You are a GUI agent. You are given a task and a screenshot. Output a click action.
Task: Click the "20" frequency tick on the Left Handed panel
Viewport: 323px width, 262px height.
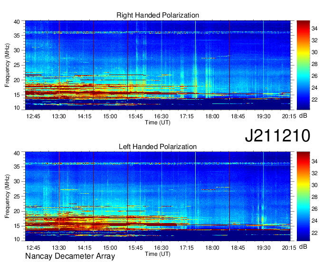click(17, 211)
